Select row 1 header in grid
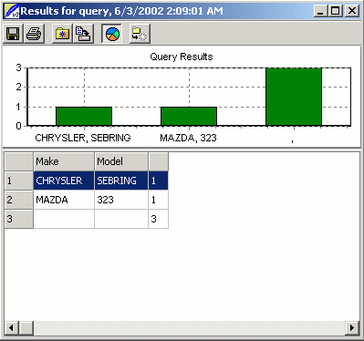The height and width of the screenshot is (341, 364). tap(18, 181)
